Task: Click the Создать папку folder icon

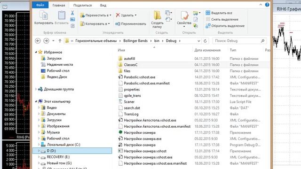Action: click(157, 15)
